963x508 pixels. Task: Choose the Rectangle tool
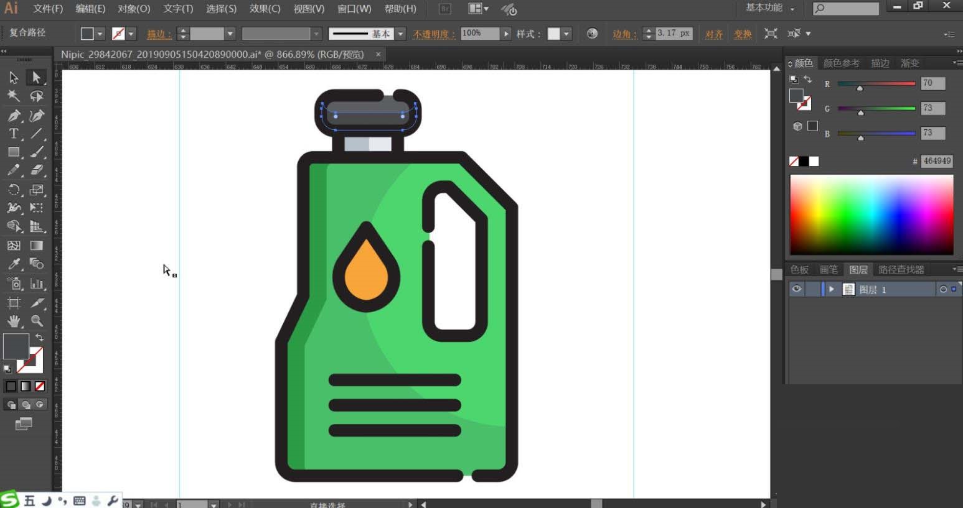point(13,152)
